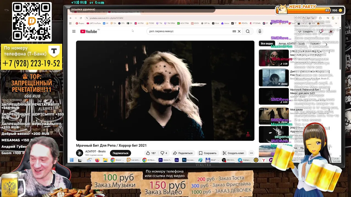This screenshot has height=197, width=351.
Task: Open more actions three-dot menu under video
Action: [251, 153]
